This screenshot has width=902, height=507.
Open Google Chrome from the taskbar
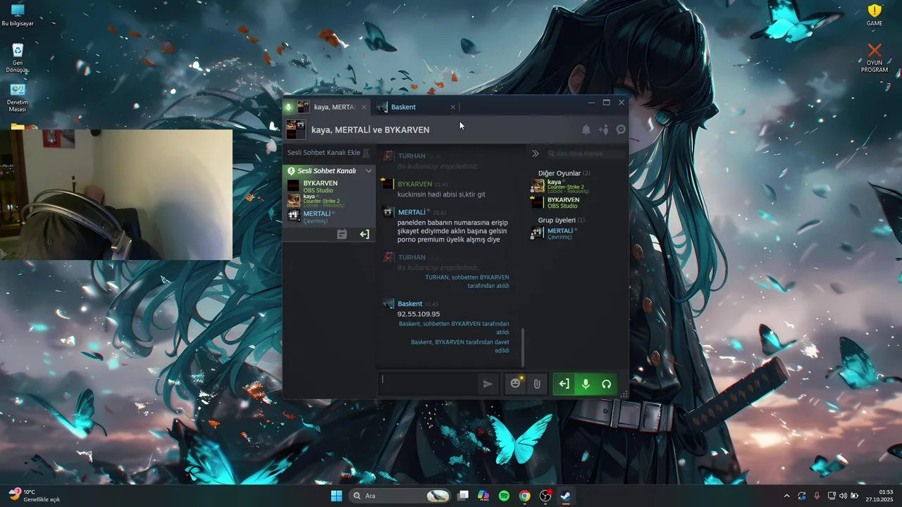[524, 496]
